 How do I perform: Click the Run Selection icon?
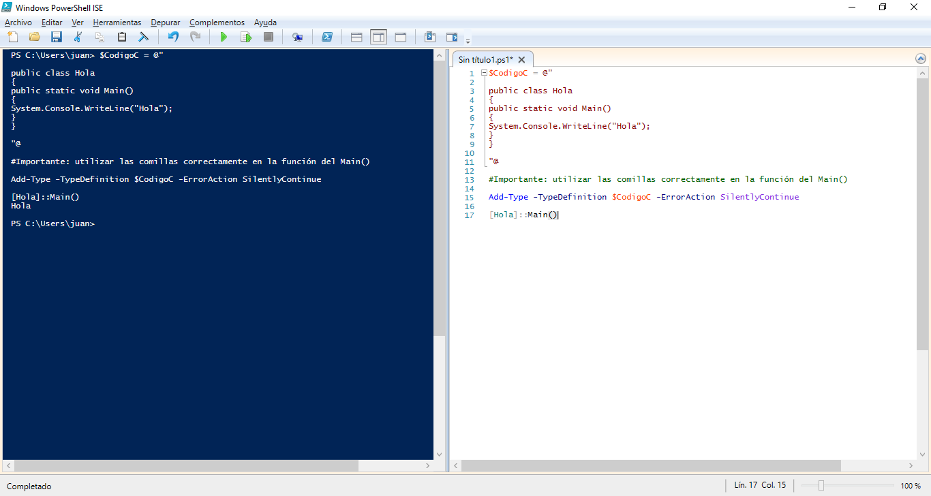[x=246, y=37]
